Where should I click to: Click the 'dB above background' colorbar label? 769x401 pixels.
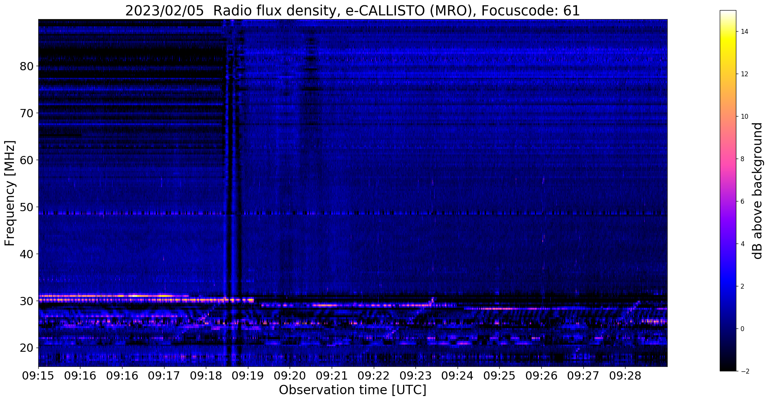point(758,191)
